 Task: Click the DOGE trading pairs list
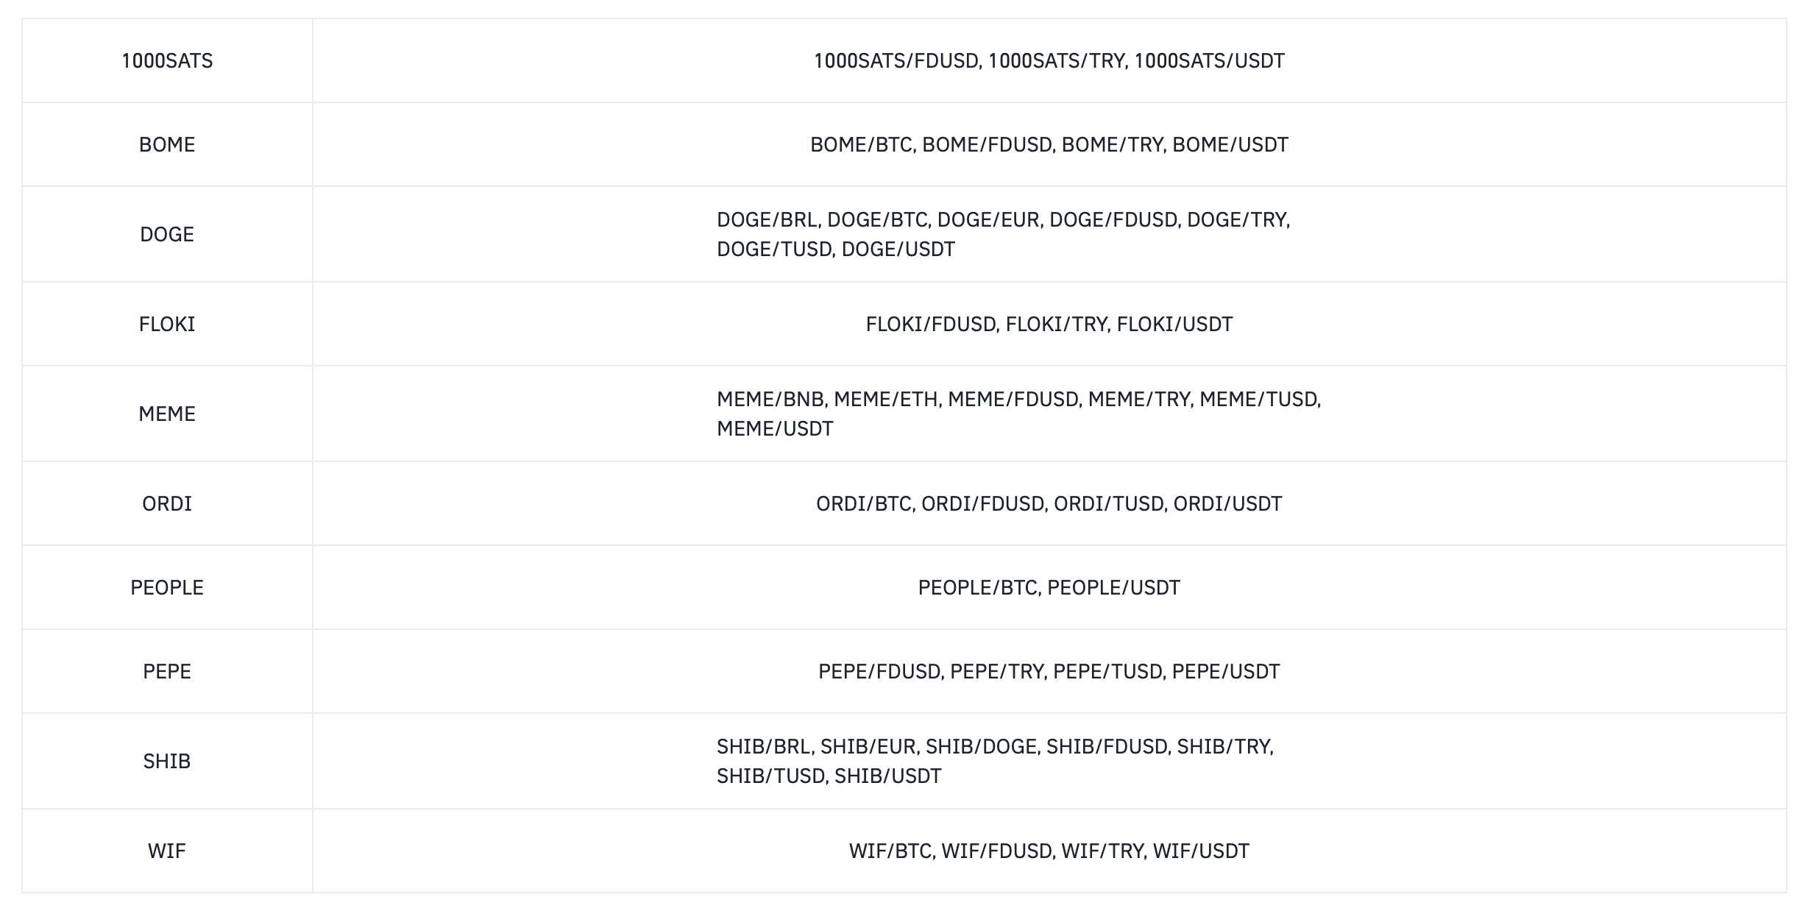coord(1003,234)
